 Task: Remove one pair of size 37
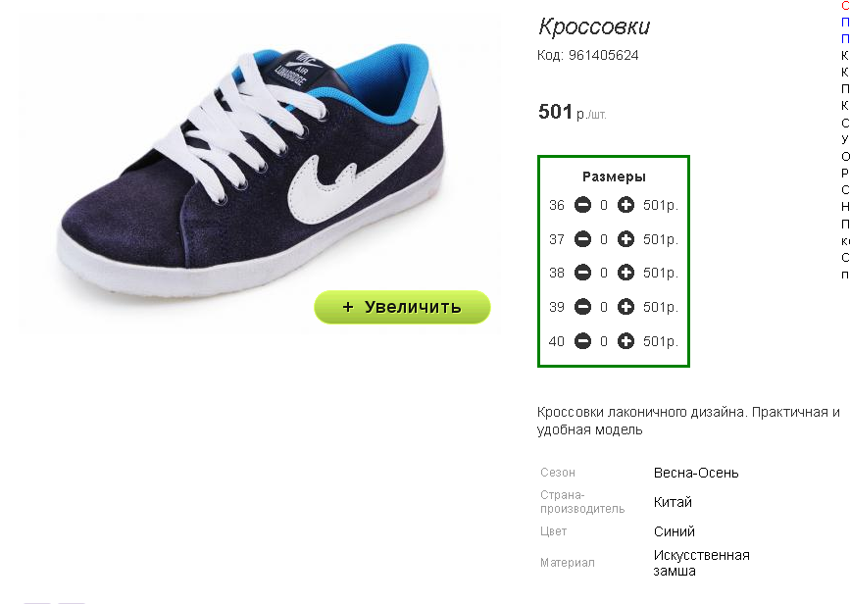(582, 239)
